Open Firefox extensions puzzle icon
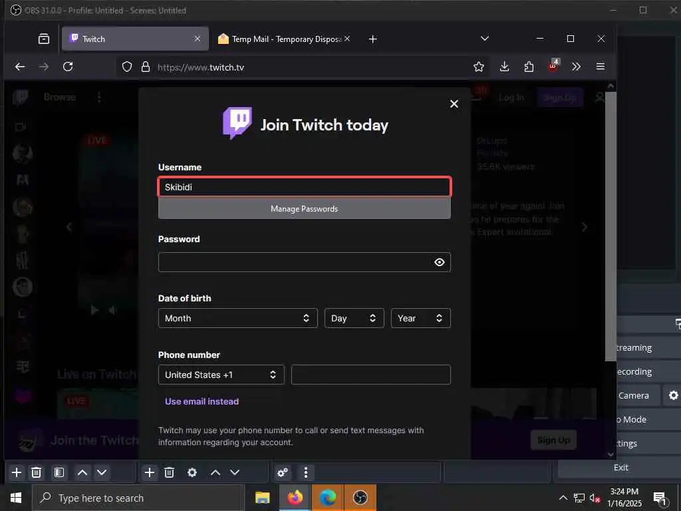 coord(529,67)
